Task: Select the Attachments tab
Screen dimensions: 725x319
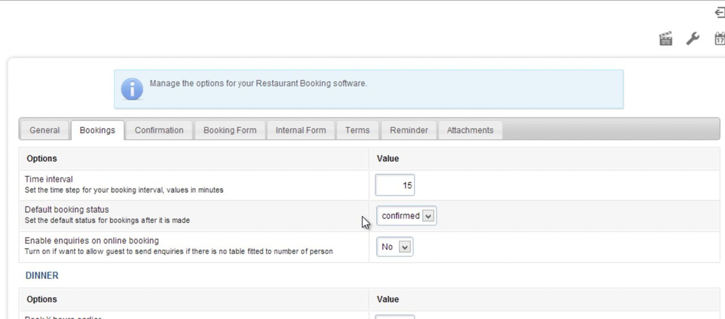Action: pos(470,130)
